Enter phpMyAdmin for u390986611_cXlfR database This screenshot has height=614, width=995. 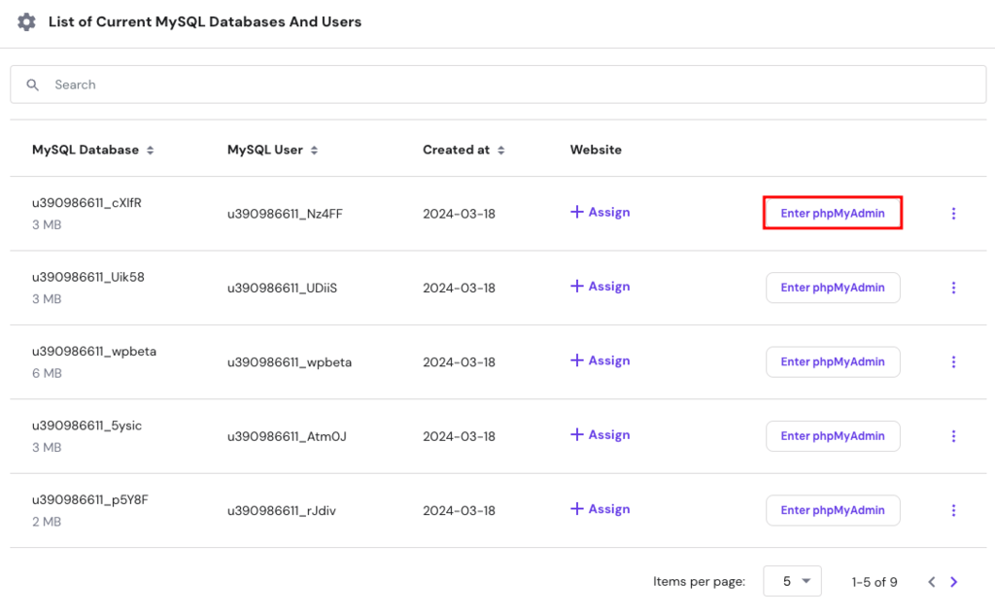832,212
